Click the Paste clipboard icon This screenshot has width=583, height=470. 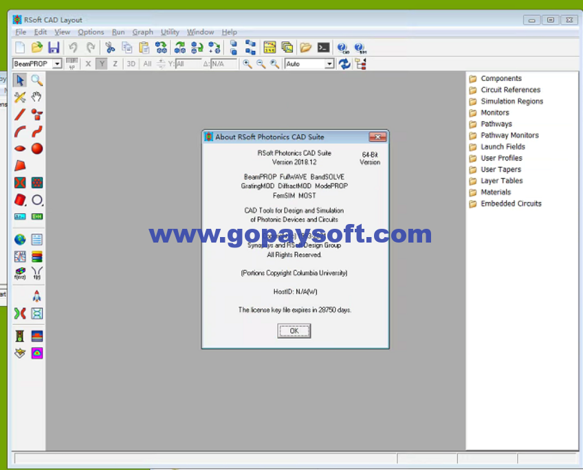(x=144, y=47)
